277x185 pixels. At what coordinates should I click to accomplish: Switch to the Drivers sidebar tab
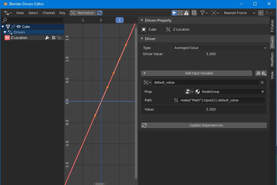tap(272, 42)
